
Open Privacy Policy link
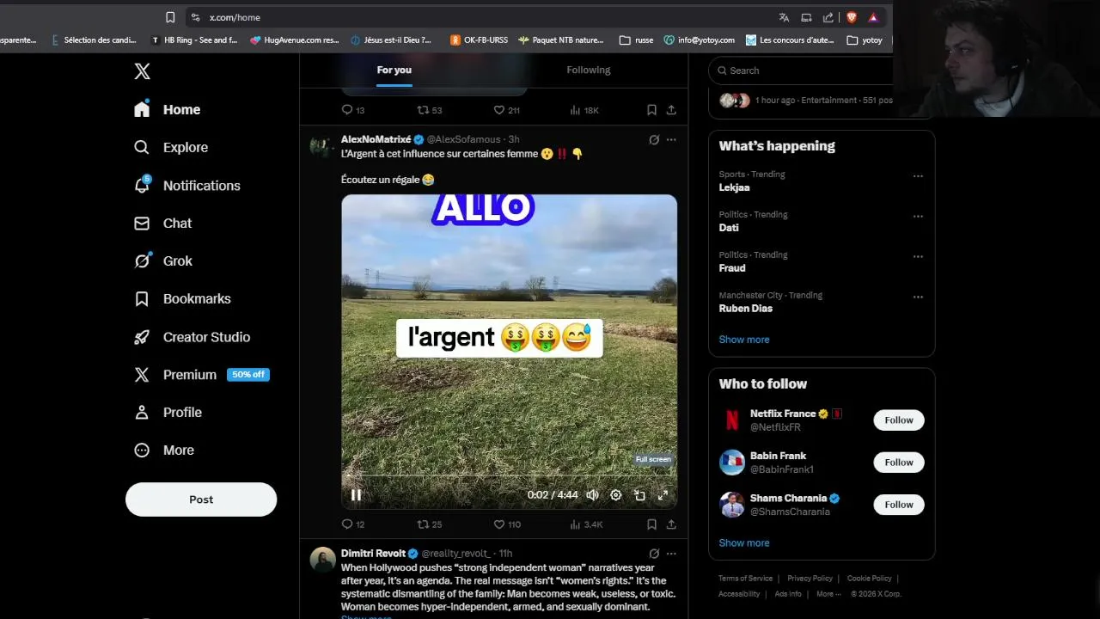click(x=810, y=579)
